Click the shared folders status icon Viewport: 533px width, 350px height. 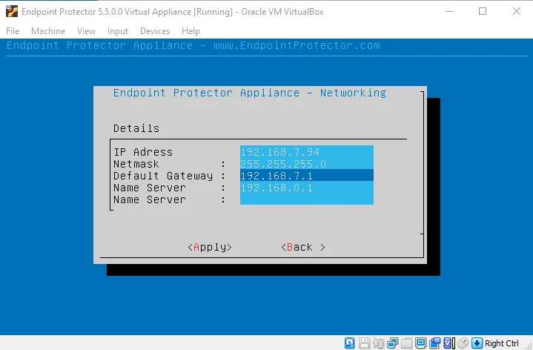tap(406, 343)
